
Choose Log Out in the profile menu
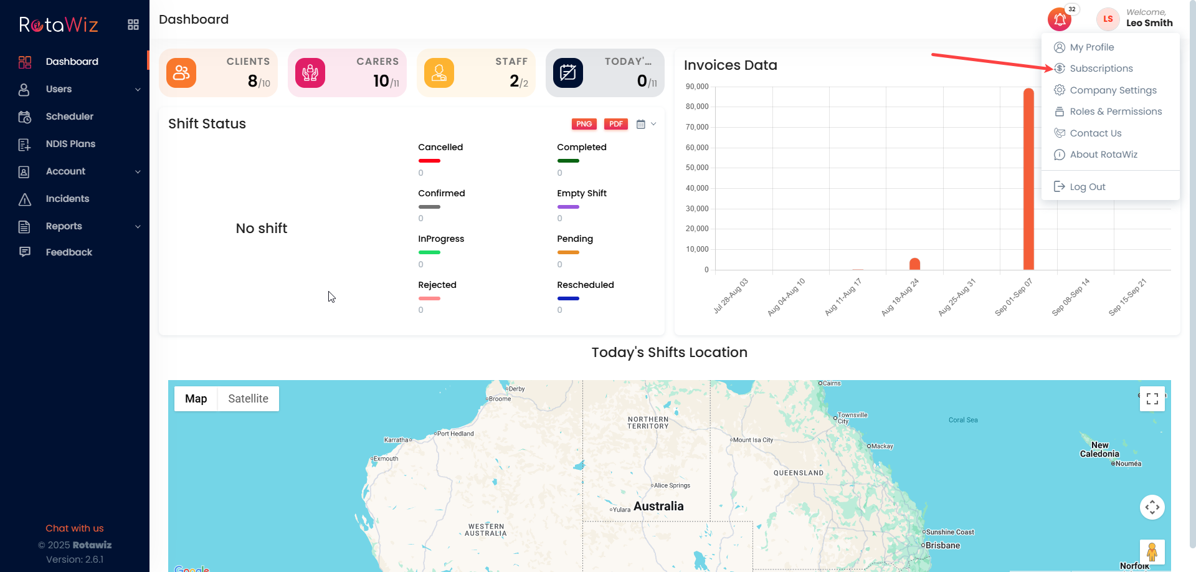[1087, 187]
